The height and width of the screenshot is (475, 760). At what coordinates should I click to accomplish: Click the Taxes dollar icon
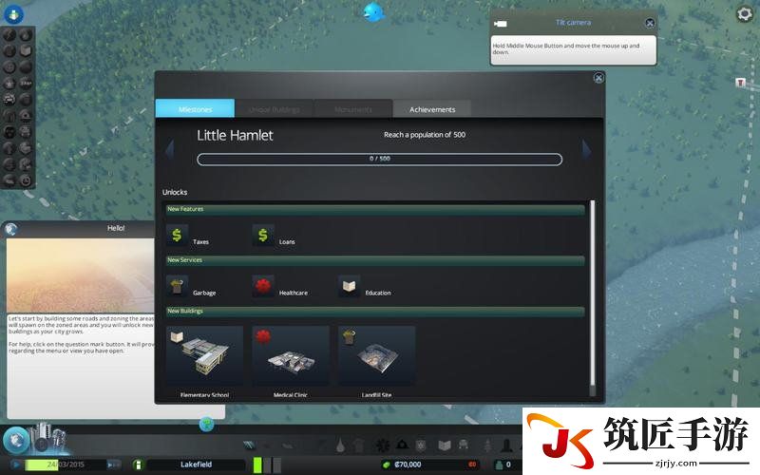point(177,235)
